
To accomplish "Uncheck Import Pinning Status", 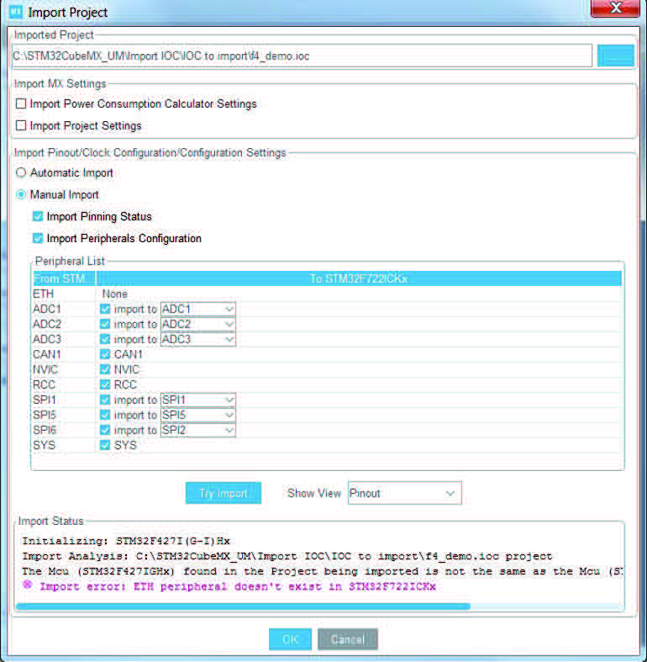I will click(x=38, y=216).
